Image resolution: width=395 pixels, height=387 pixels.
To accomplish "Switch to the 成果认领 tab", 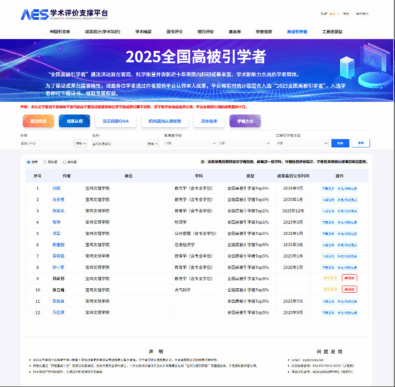I will coord(74,121).
